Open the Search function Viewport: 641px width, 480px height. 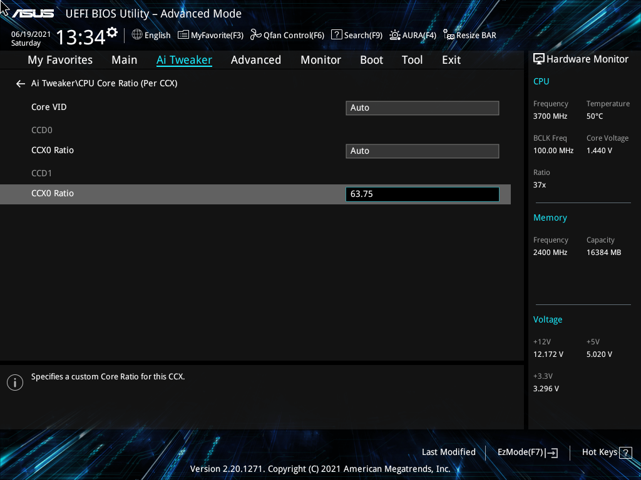click(x=357, y=35)
